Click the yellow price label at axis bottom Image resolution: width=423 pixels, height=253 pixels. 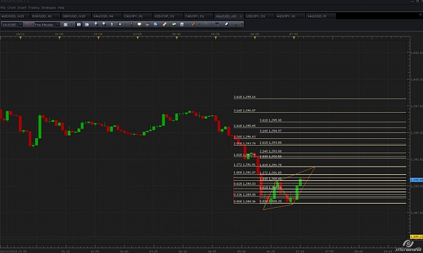click(x=416, y=237)
